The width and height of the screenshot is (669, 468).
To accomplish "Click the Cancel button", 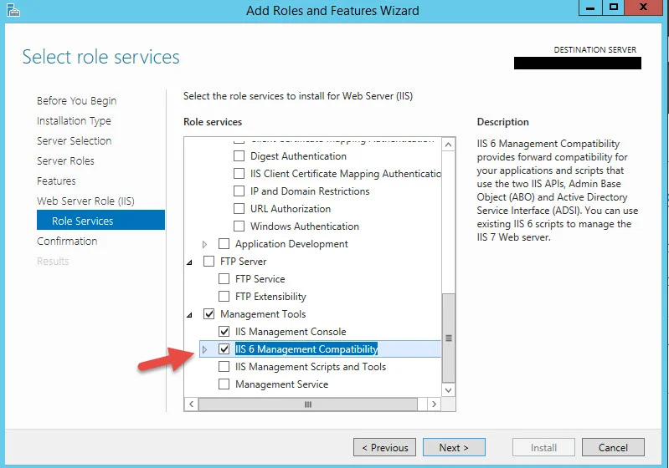I will coord(613,448).
